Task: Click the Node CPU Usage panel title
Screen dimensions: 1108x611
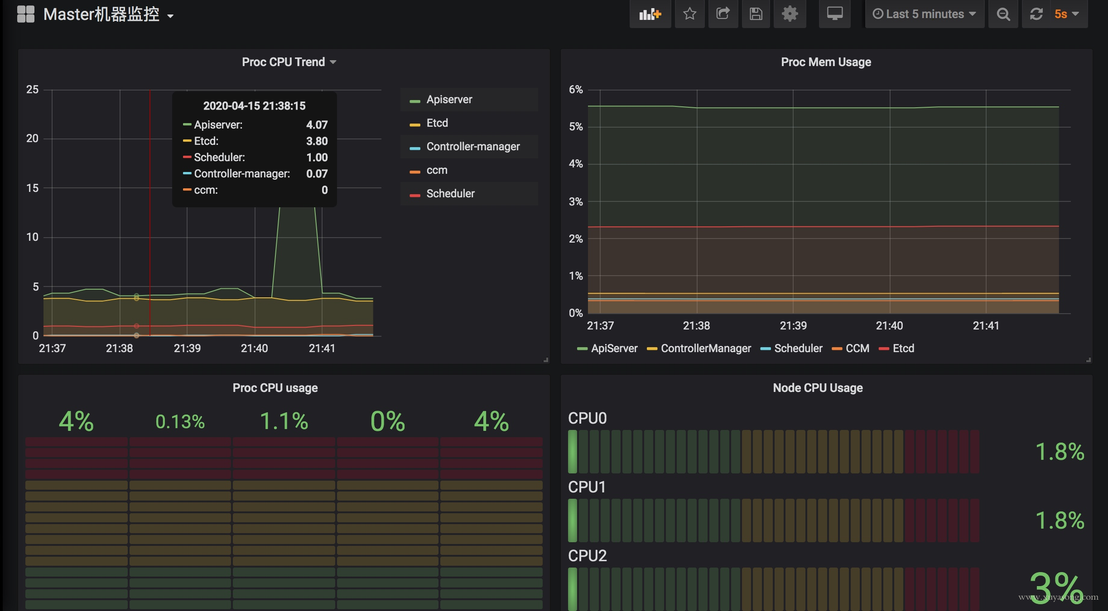Action: click(x=818, y=388)
